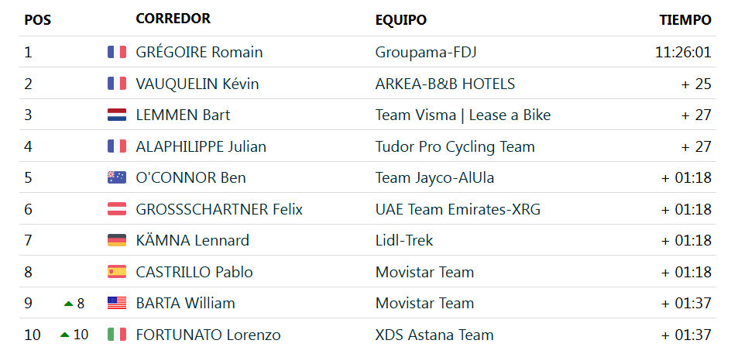Click the German flag beside KÄMNA Lennard

pos(117,241)
